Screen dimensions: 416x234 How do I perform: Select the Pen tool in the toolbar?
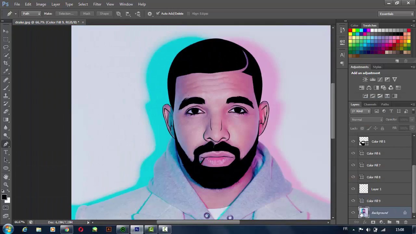[x=6, y=143]
